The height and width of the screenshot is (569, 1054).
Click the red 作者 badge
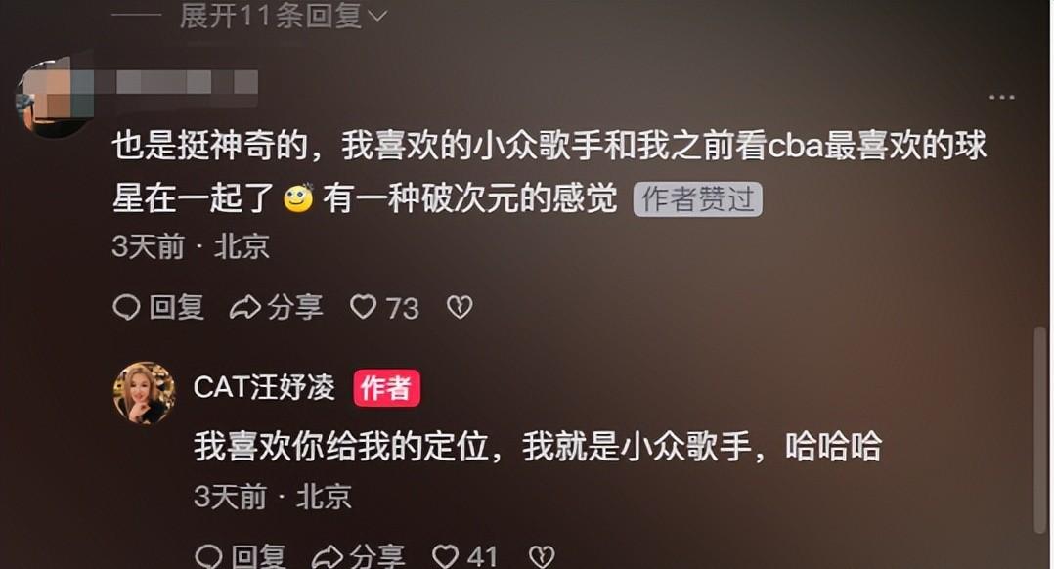(x=386, y=388)
